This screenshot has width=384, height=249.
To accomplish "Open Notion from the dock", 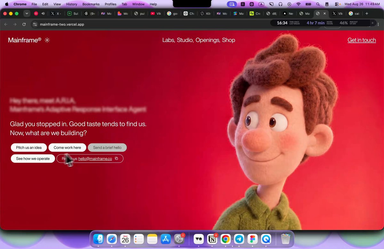I will tap(212, 239).
